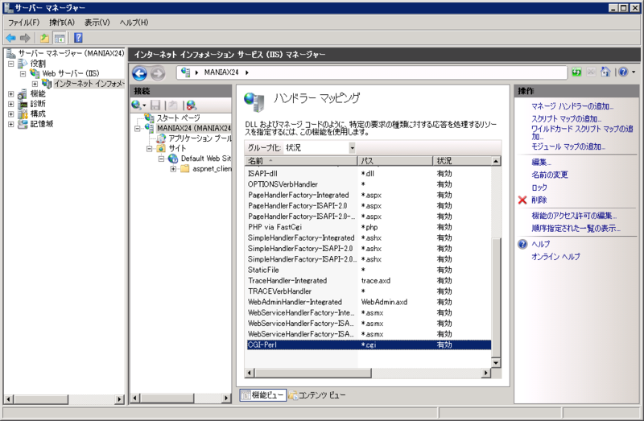Click オンライン ヘルプ link

(x=555, y=257)
